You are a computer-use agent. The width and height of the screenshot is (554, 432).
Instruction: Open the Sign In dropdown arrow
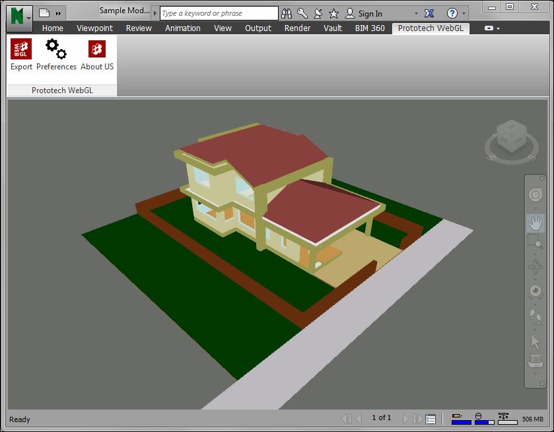tap(416, 13)
